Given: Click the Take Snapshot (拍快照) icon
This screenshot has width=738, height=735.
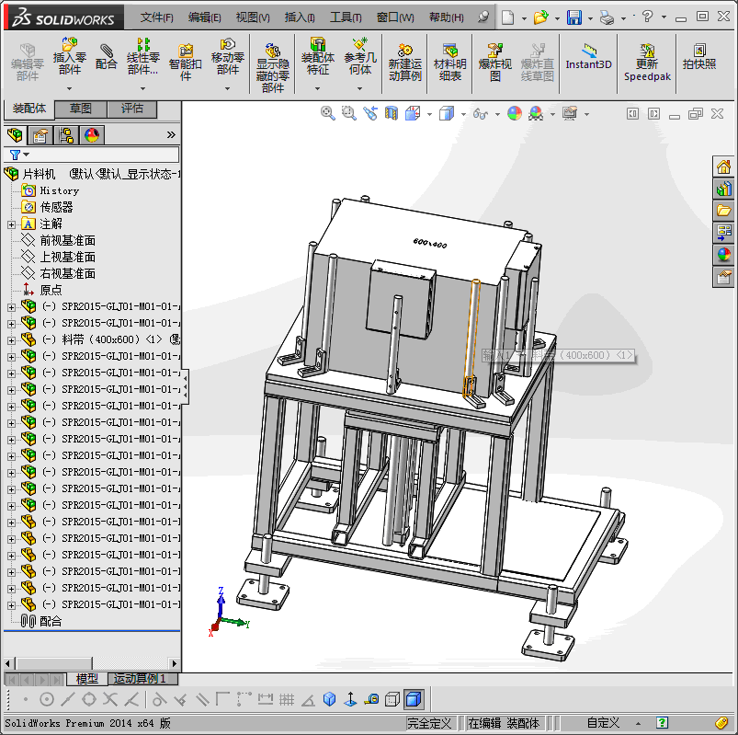Looking at the screenshot, I should click(x=698, y=55).
